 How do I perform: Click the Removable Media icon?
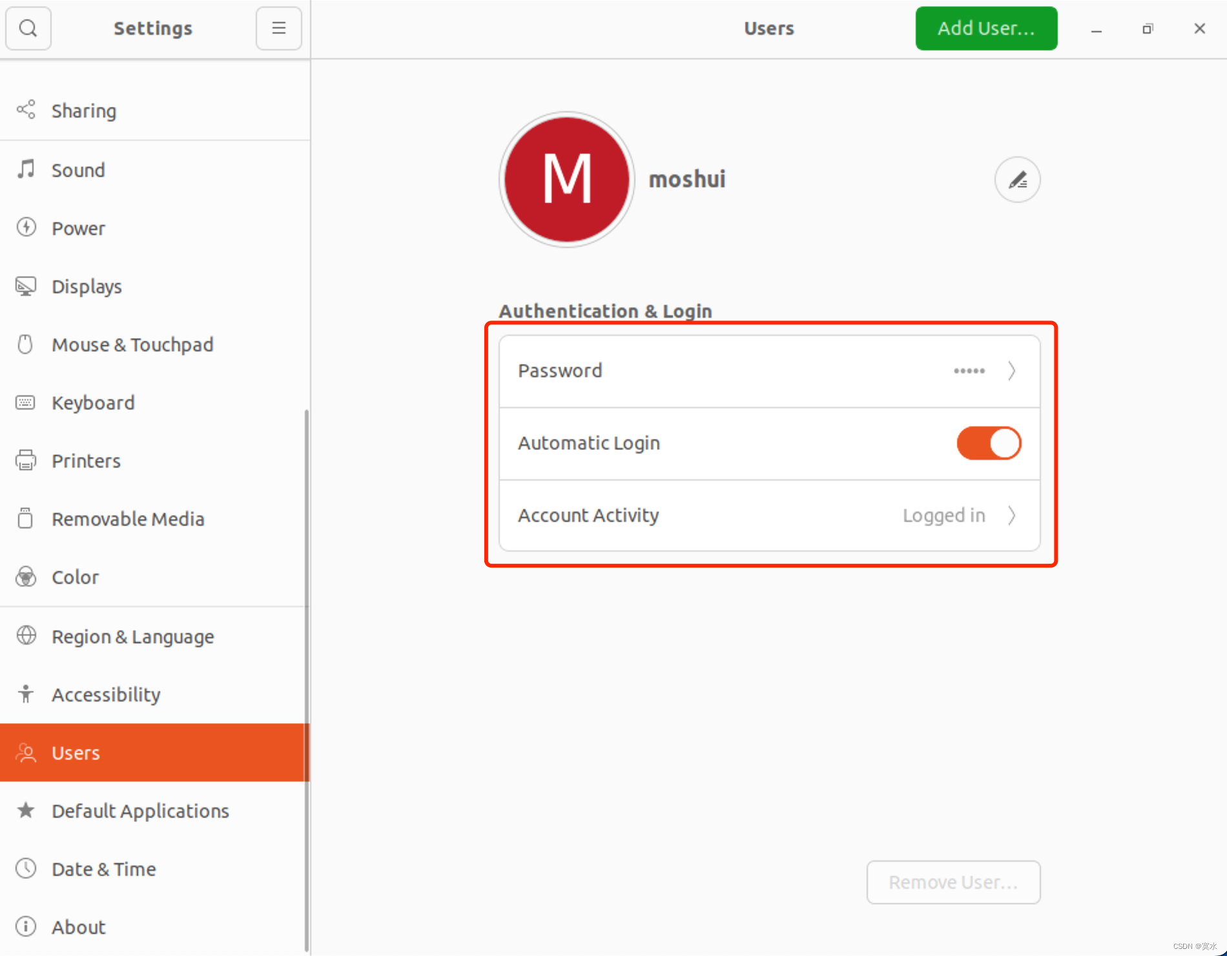(26, 518)
